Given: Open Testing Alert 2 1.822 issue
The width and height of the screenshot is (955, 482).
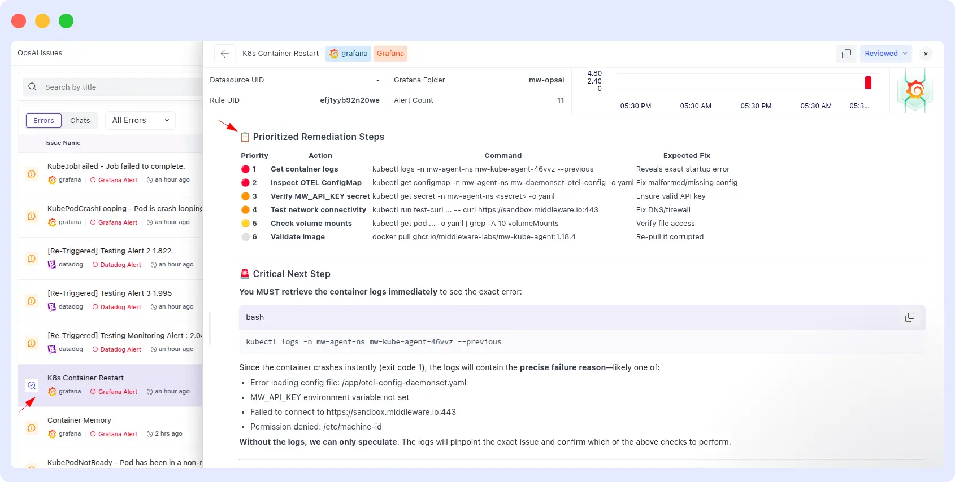Looking at the screenshot, I should (x=110, y=258).
